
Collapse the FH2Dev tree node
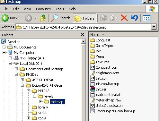click(16, 74)
